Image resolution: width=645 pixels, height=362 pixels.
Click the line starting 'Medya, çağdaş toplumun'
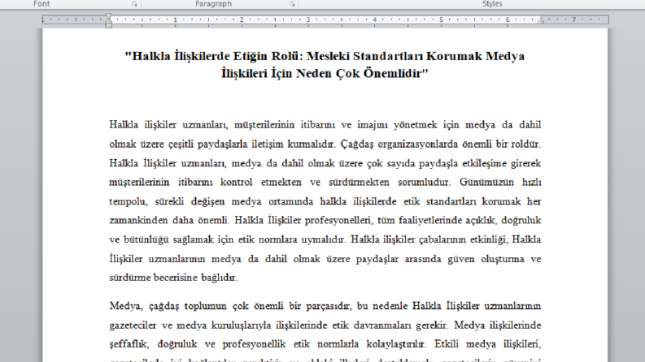click(x=325, y=306)
